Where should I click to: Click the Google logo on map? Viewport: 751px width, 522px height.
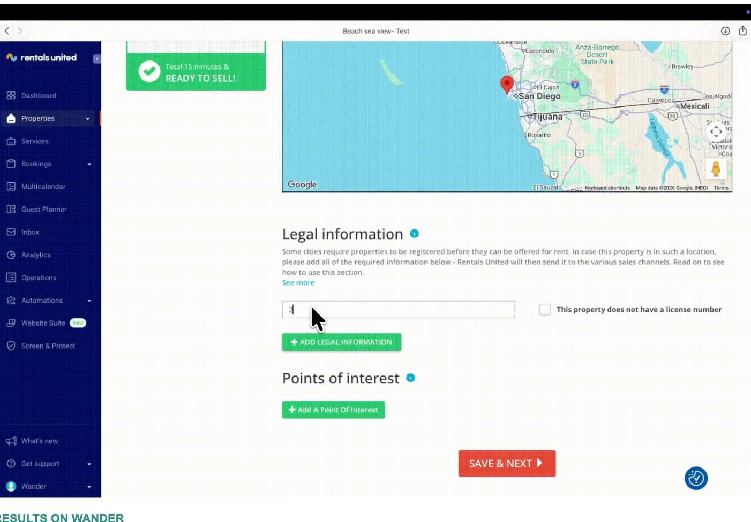[x=302, y=185]
